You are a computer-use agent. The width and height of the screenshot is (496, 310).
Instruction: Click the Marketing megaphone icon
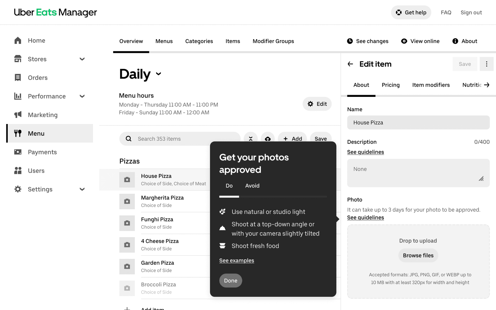pyautogui.click(x=18, y=115)
